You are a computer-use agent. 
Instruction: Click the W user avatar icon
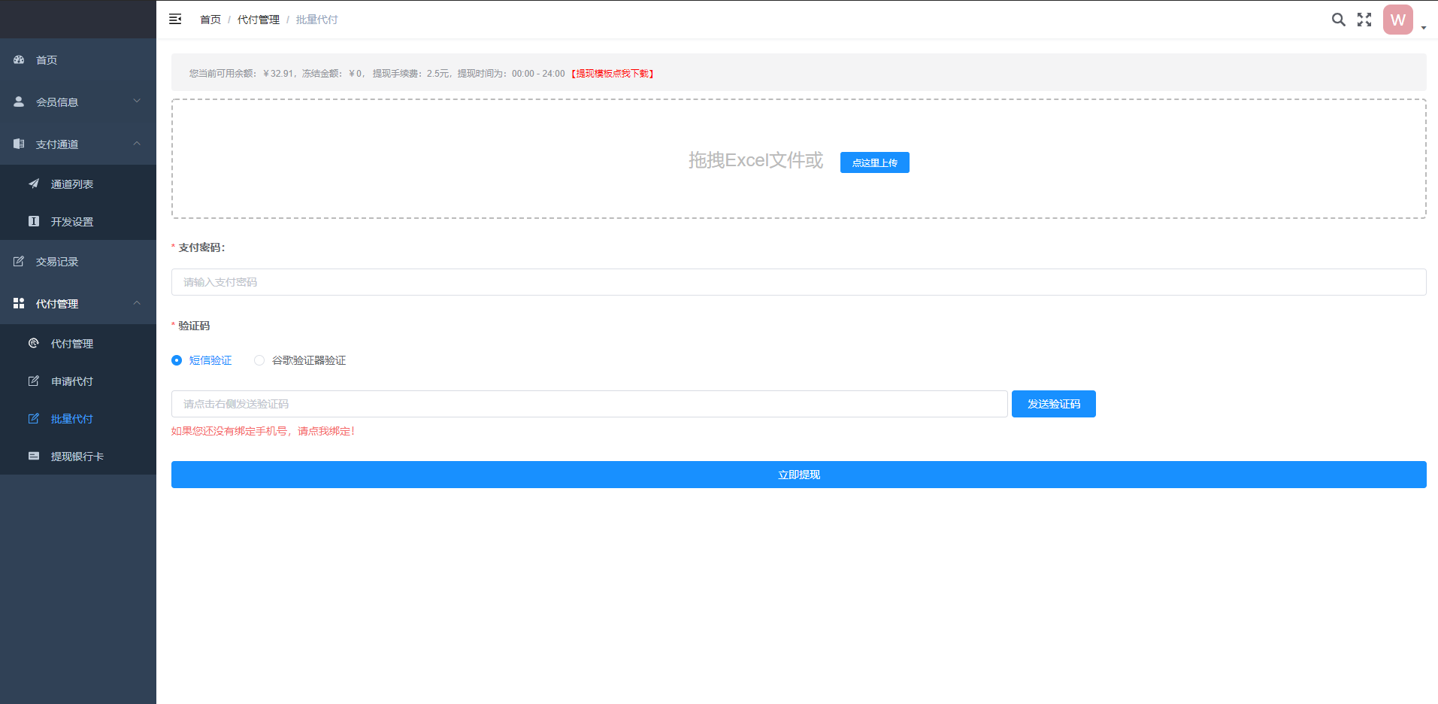coord(1397,19)
